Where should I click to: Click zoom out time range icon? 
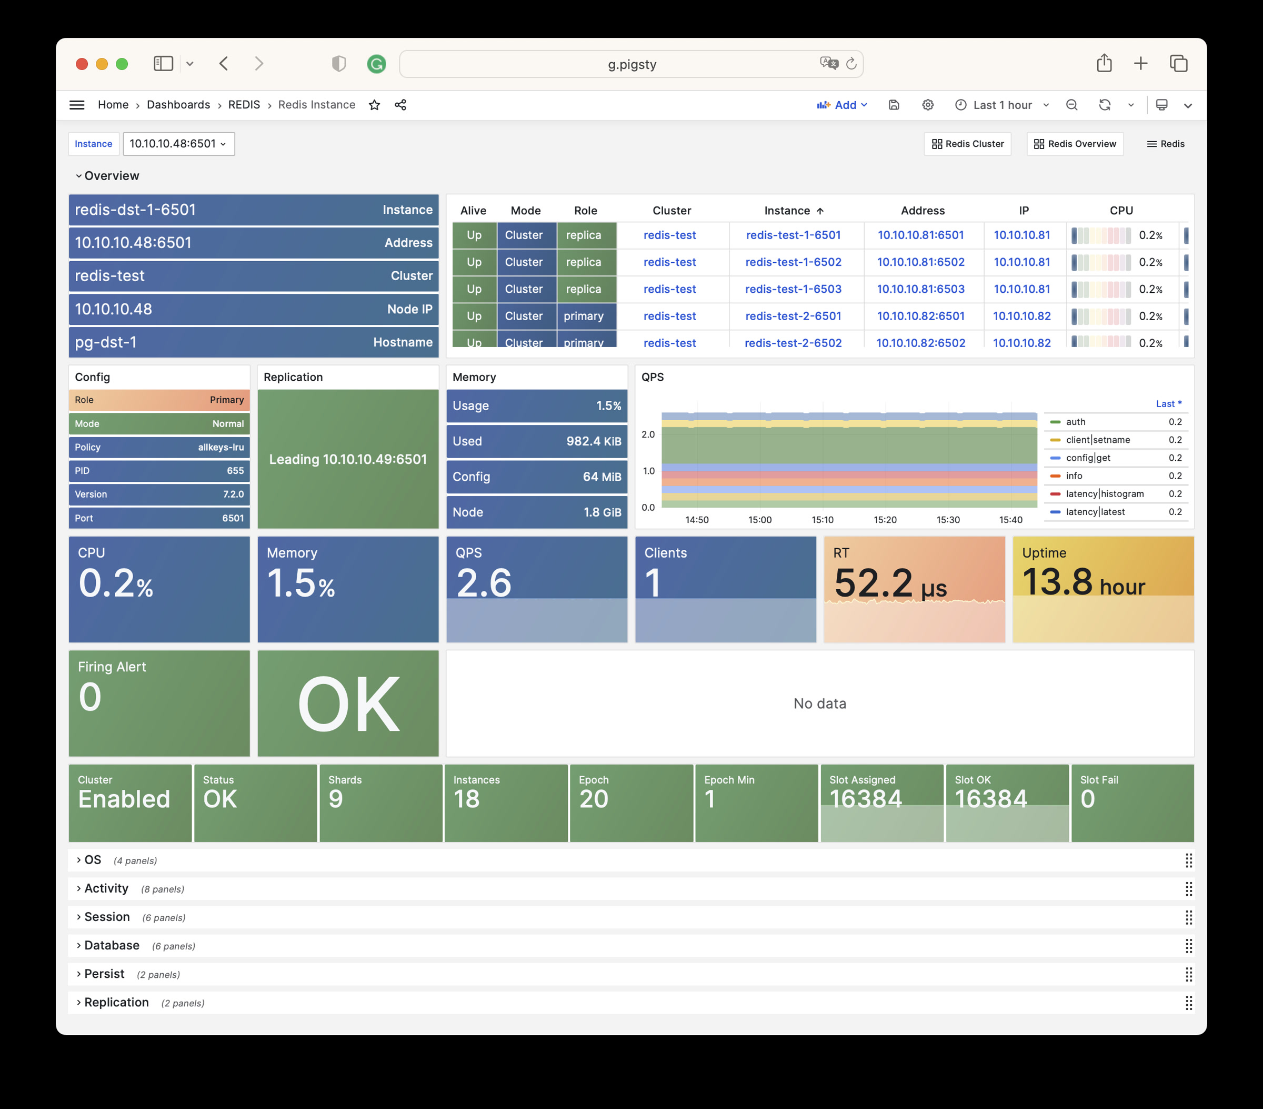[x=1071, y=105]
